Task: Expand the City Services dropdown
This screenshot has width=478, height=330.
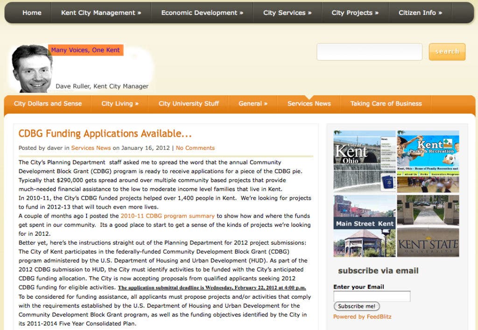Action: point(287,13)
